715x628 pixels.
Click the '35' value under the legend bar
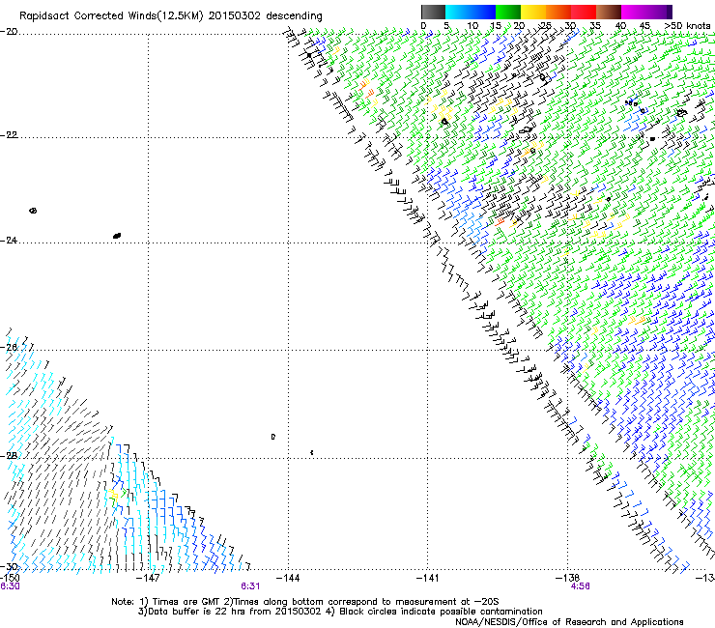595,26
